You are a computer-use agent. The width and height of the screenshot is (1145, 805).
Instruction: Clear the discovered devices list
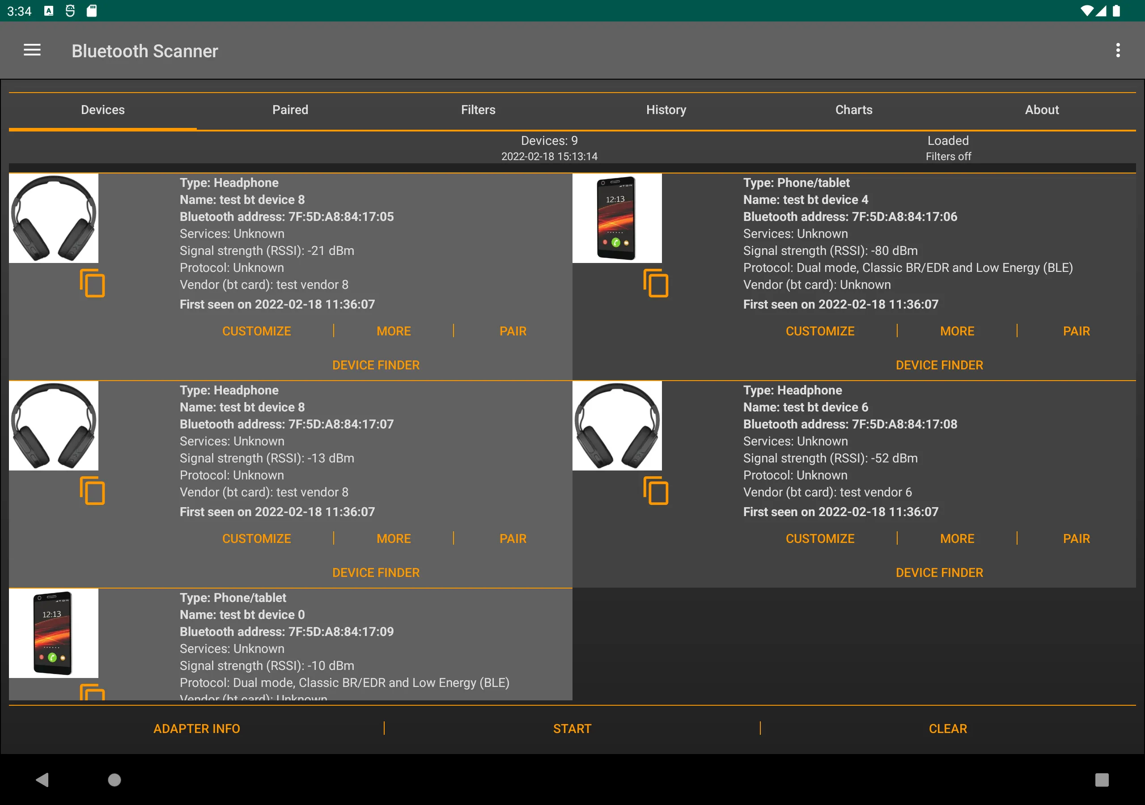pos(947,728)
